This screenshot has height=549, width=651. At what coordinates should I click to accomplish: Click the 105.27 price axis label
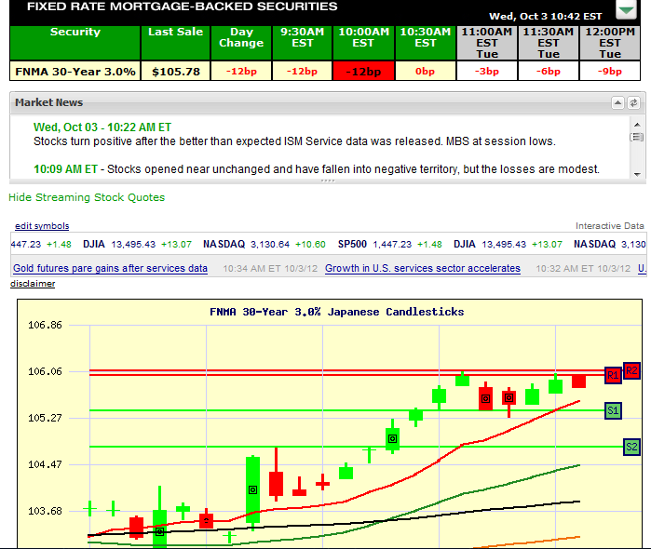click(x=45, y=418)
